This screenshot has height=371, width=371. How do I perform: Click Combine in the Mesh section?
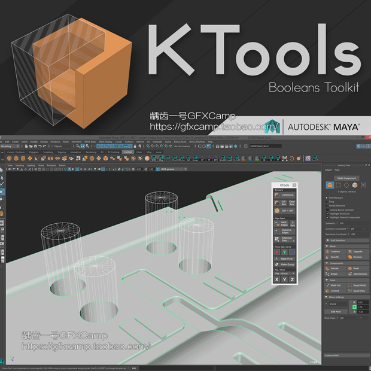pos(335,251)
